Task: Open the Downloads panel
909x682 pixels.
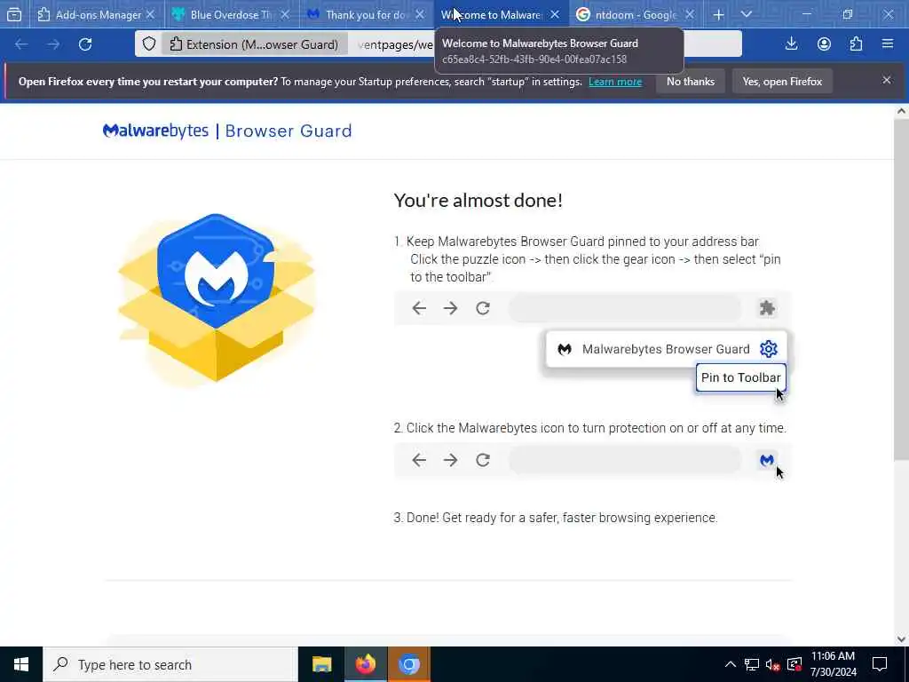Action: coord(791,44)
